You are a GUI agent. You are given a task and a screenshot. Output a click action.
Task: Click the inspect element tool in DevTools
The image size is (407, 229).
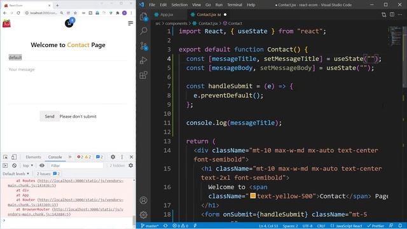[6, 157]
